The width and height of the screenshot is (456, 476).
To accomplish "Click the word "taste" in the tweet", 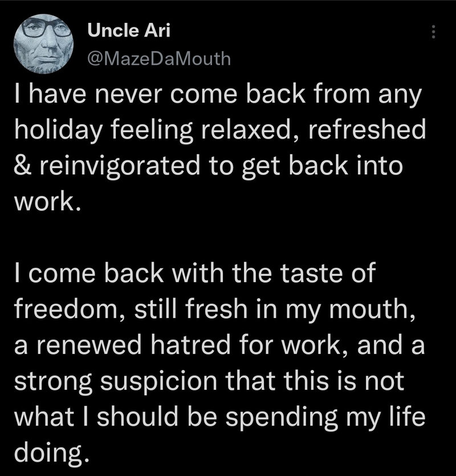I will click(317, 274).
